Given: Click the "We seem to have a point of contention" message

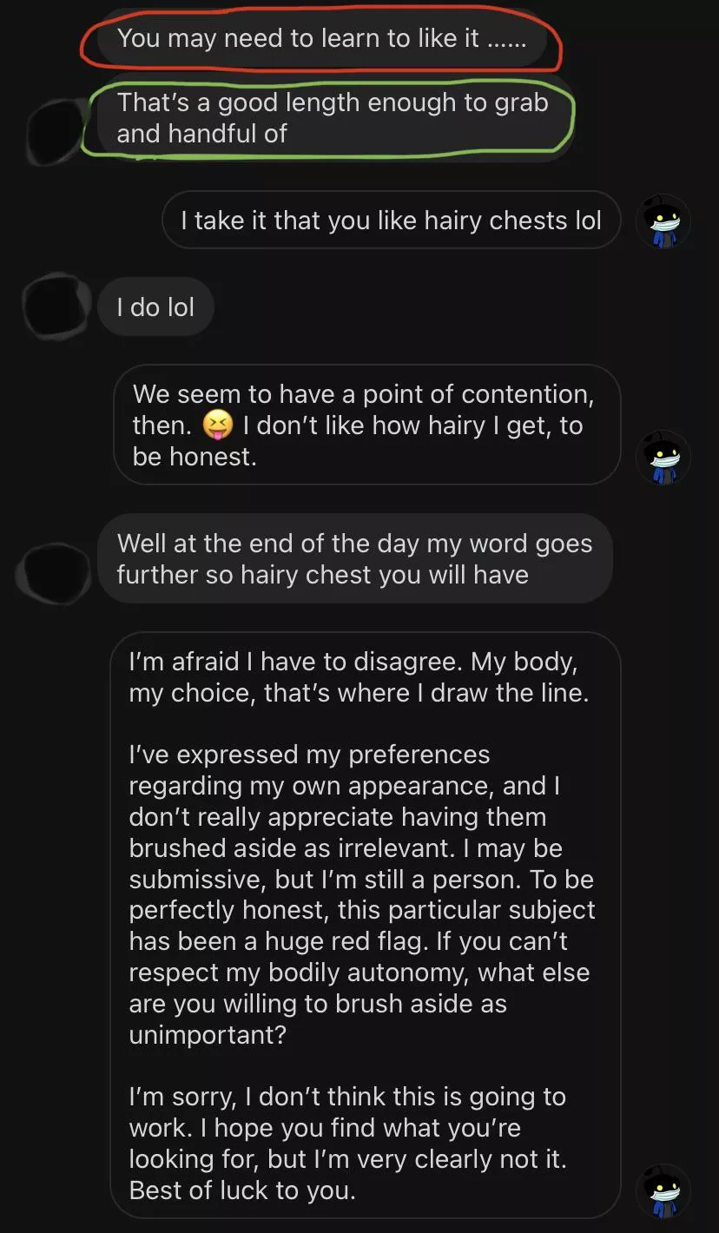Looking at the screenshot, I should coord(366,425).
